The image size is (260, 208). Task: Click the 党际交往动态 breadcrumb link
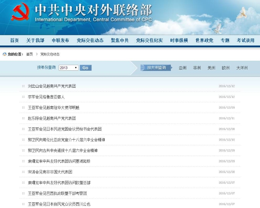click(x=50, y=54)
